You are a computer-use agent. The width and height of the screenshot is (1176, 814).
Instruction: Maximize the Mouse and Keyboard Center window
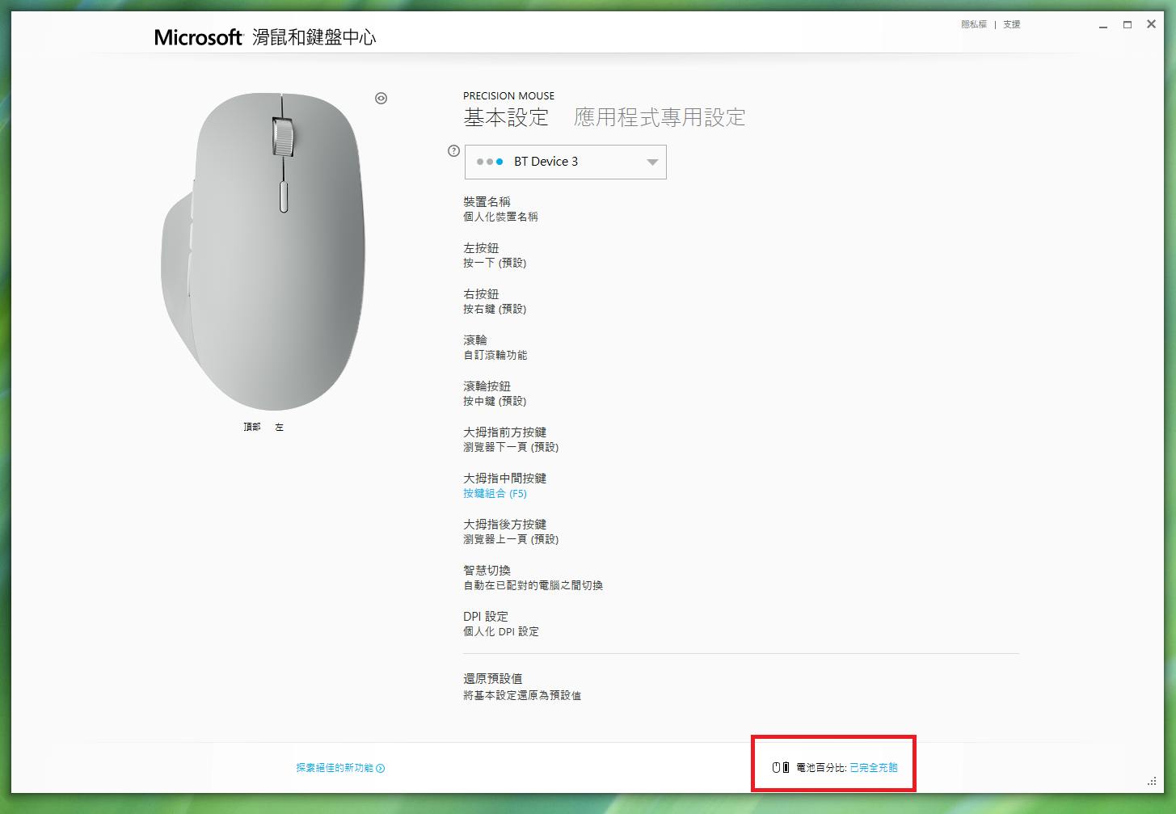coord(1128,25)
